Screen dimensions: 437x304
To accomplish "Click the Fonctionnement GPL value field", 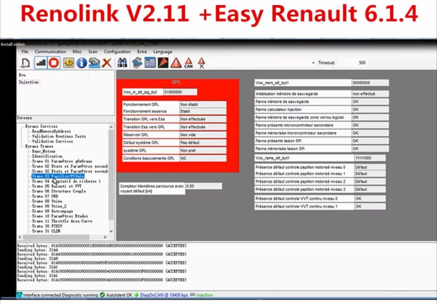I will [x=203, y=105].
